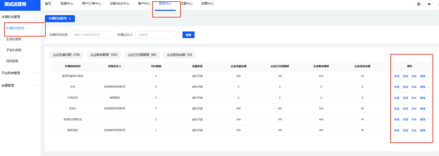Open 主车队财务 in the sidebar

click(x=14, y=39)
